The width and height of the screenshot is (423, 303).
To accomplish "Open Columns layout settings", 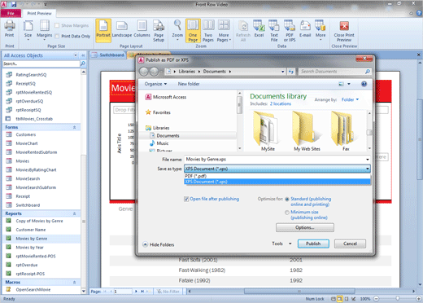I will click(142, 29).
